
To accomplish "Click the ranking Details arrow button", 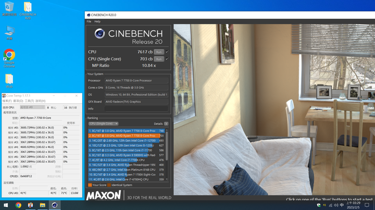I will (166, 124).
